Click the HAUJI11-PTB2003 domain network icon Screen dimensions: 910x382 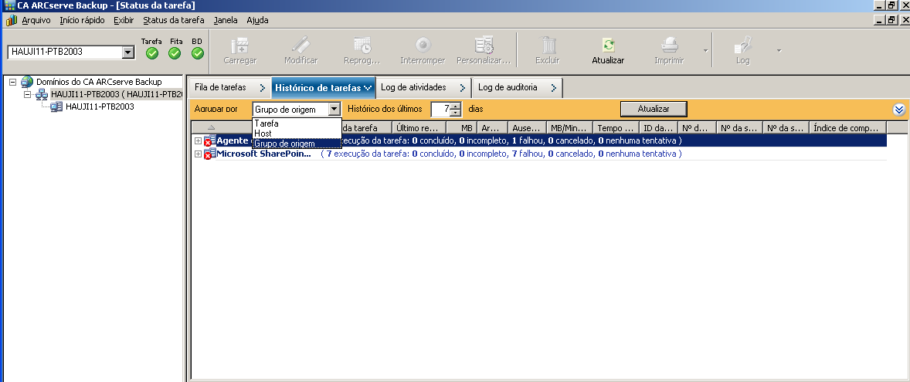(x=42, y=94)
